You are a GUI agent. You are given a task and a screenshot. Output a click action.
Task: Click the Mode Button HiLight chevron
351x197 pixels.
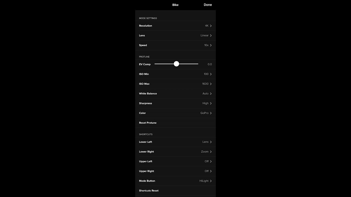[211, 181]
